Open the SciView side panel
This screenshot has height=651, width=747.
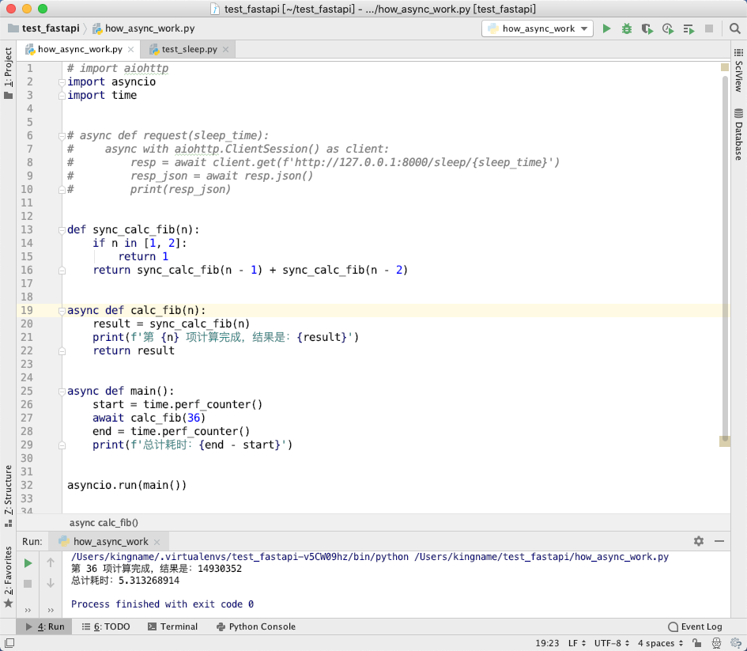click(x=738, y=70)
